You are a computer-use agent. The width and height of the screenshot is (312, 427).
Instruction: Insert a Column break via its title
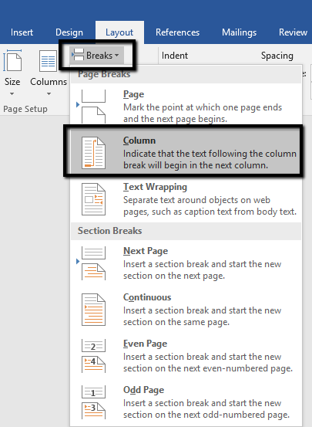[139, 141]
